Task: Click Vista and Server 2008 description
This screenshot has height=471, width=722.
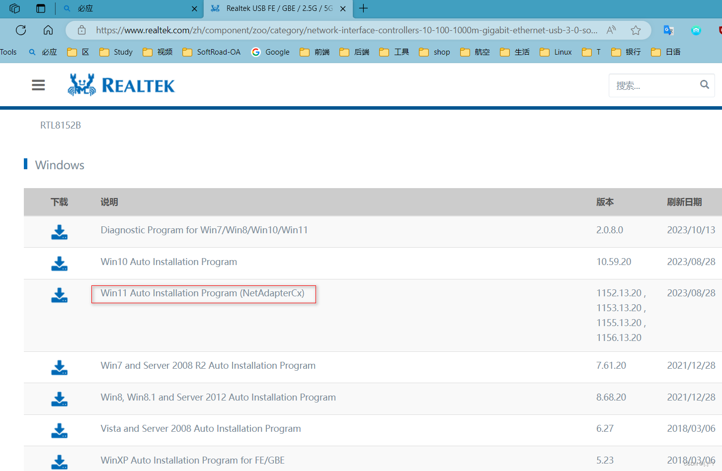Action: tap(201, 429)
